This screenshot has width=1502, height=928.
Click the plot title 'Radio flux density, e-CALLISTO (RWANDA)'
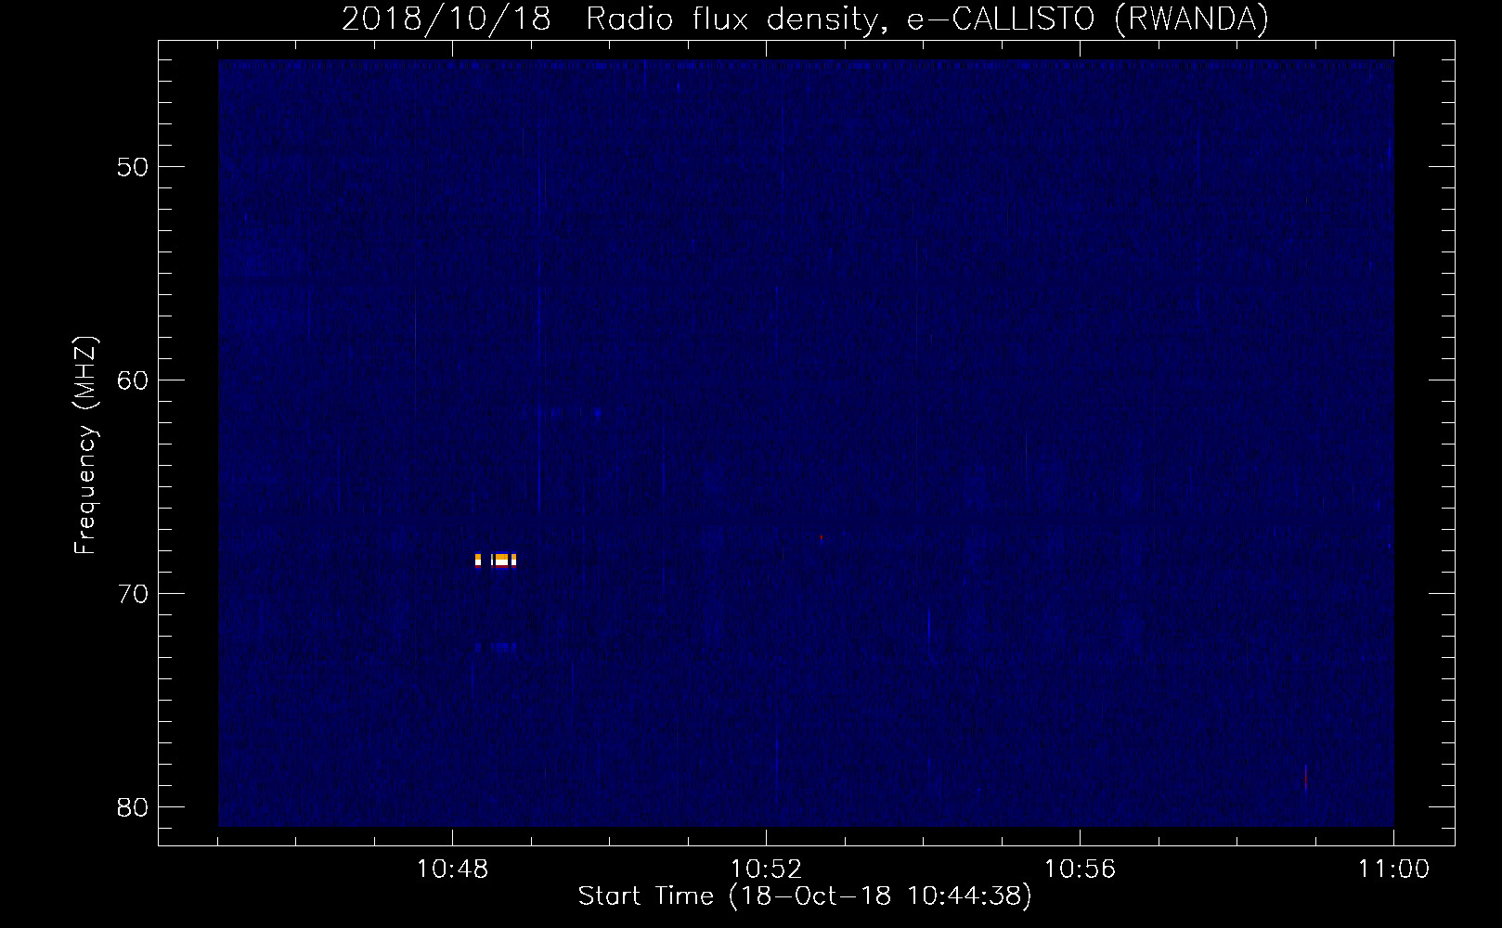click(x=926, y=19)
